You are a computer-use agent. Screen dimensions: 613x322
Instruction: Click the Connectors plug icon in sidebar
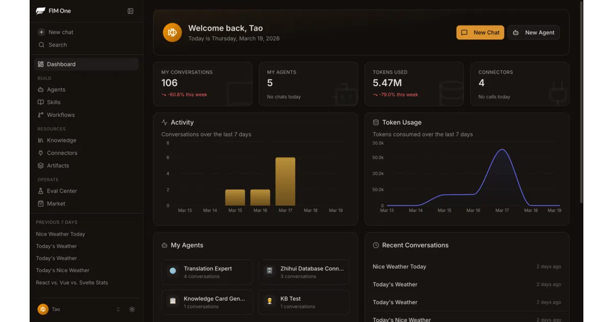[x=41, y=153]
